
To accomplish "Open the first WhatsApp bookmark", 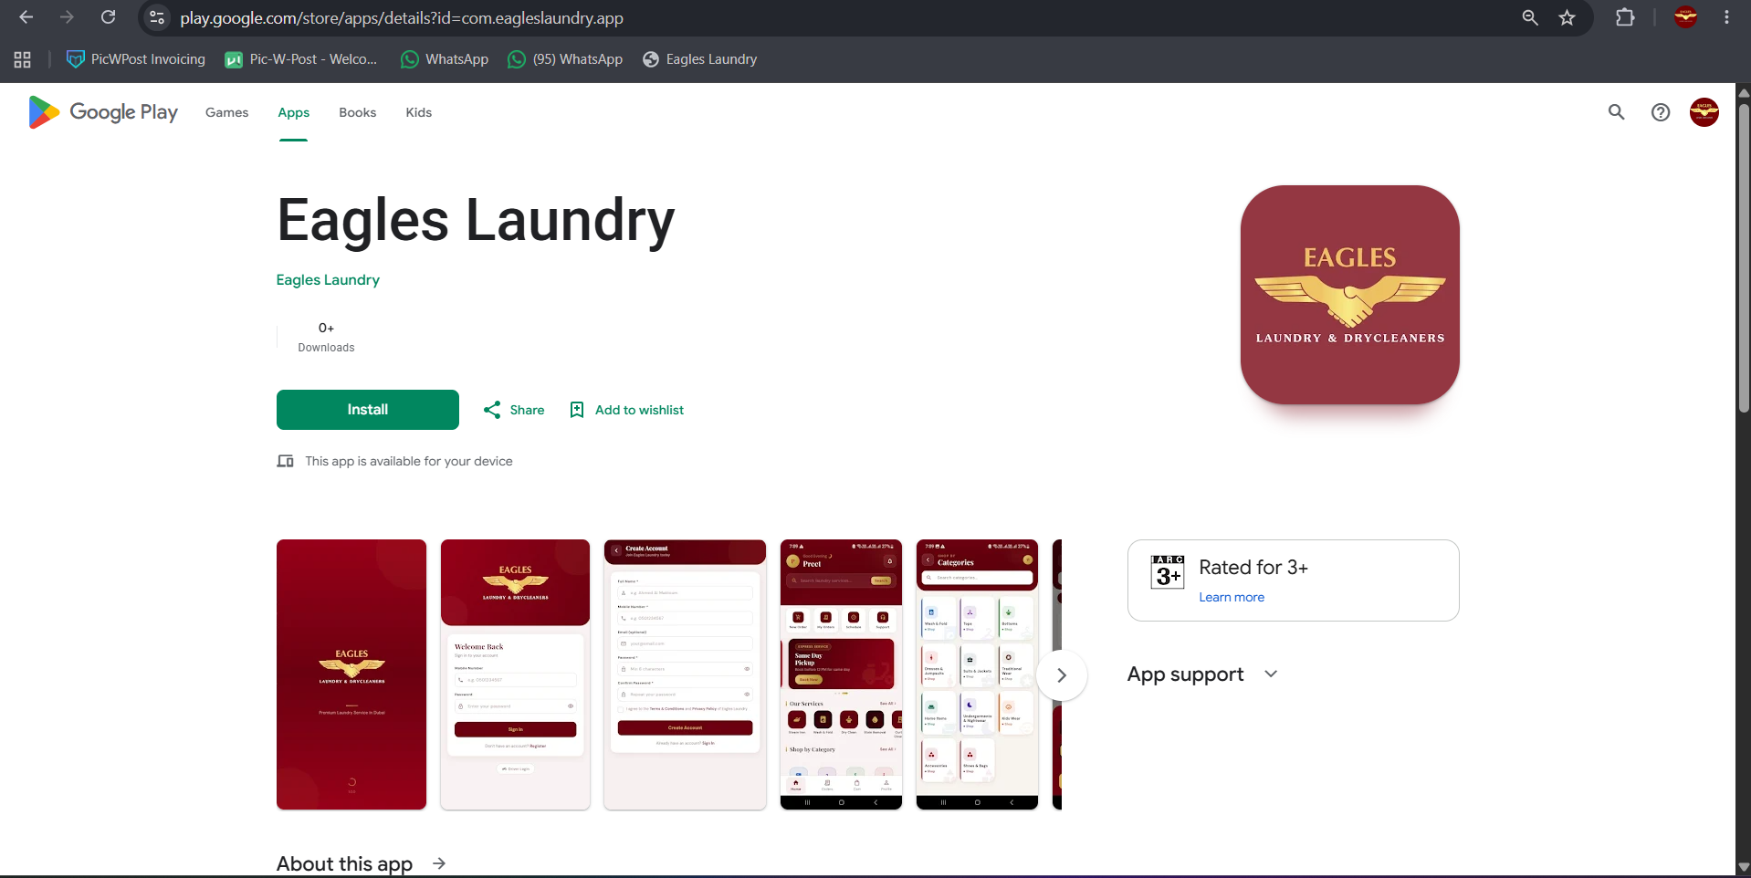I will coord(445,59).
